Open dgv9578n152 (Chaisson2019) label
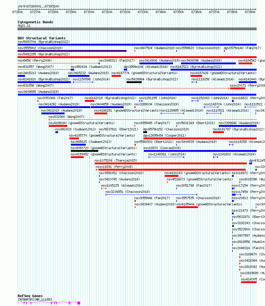The width and height of the screenshot is (265, 306). [x=166, y=129]
